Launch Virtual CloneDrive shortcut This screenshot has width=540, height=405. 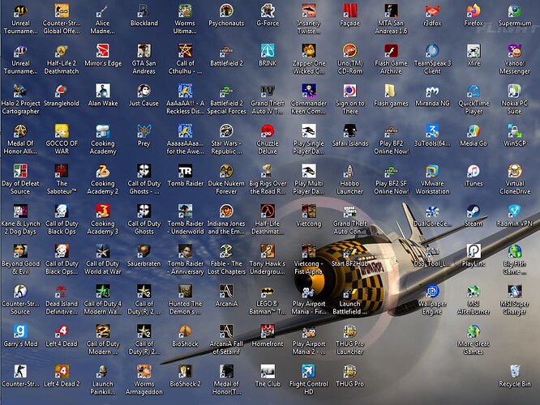(515, 181)
